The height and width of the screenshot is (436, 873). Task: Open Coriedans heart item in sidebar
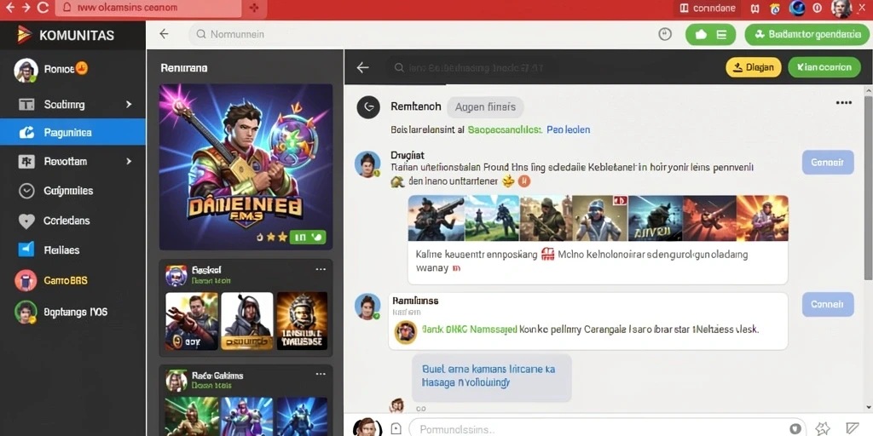[72, 221]
